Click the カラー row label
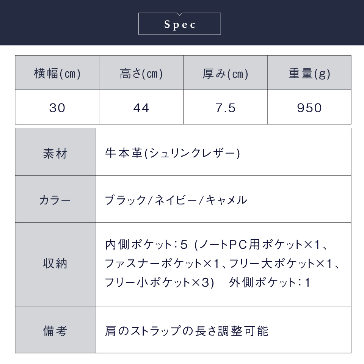This screenshot has height=364, width=364. 55,199
